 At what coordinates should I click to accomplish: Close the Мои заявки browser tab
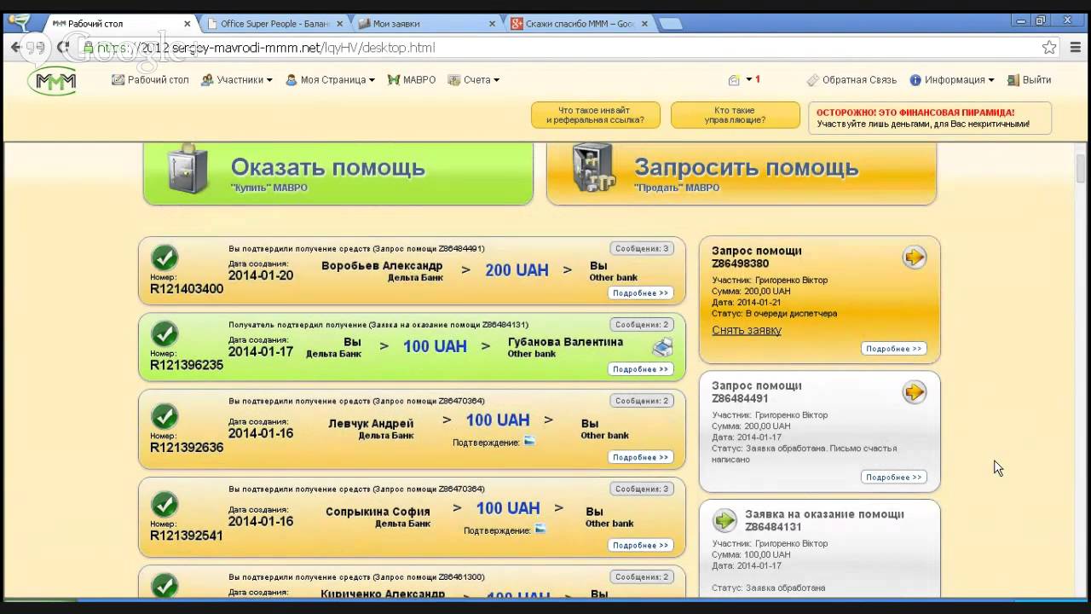tap(492, 24)
